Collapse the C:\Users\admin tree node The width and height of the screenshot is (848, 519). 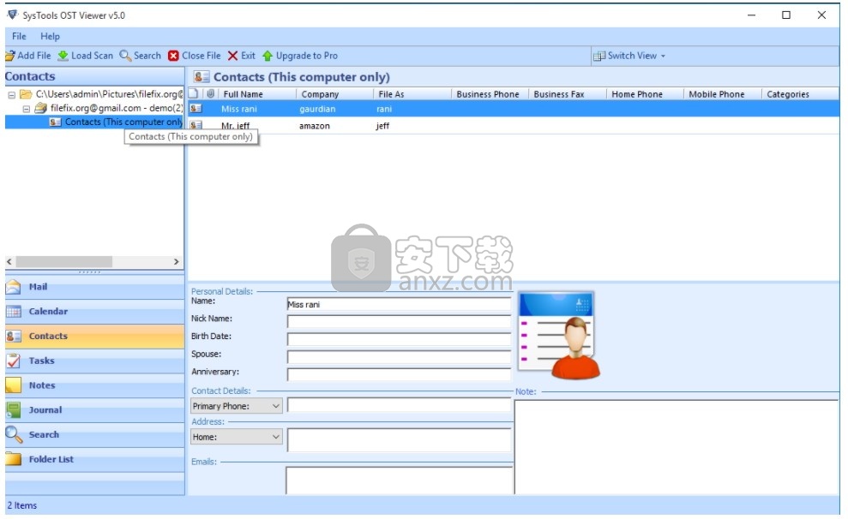tap(11, 95)
